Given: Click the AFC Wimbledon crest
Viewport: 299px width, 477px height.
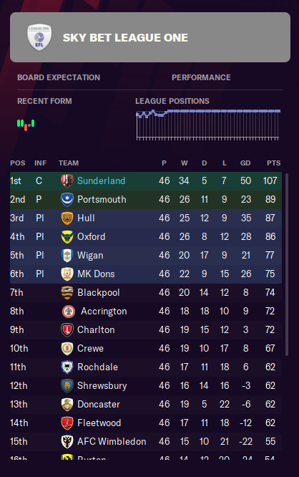Looking at the screenshot, I should (67, 441).
